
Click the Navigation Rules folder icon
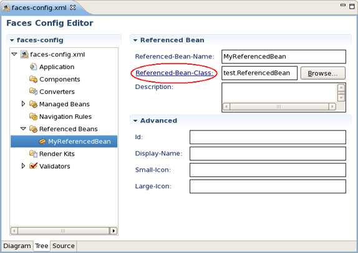pyautogui.click(x=33, y=116)
